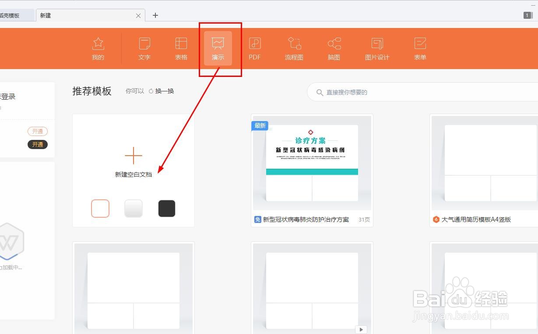Click the 大气通用简历模板A4竖版 title
The height and width of the screenshot is (334, 538).
(x=476, y=219)
